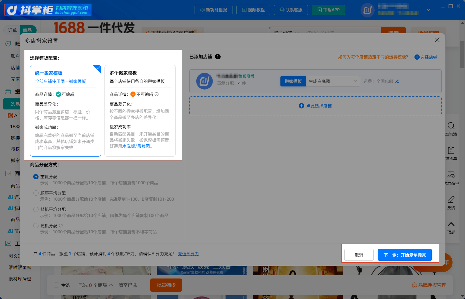465x299 pixels.
Task: Click refresh icon beside 随机分配
Action: (x=61, y=226)
